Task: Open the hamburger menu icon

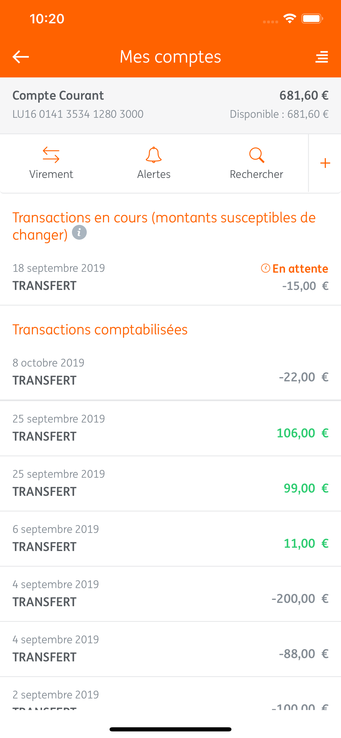Action: pos(322,57)
